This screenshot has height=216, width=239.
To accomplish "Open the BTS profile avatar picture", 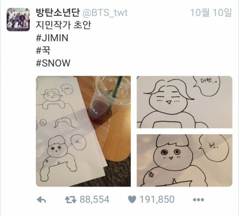I will click(x=18, y=19).
